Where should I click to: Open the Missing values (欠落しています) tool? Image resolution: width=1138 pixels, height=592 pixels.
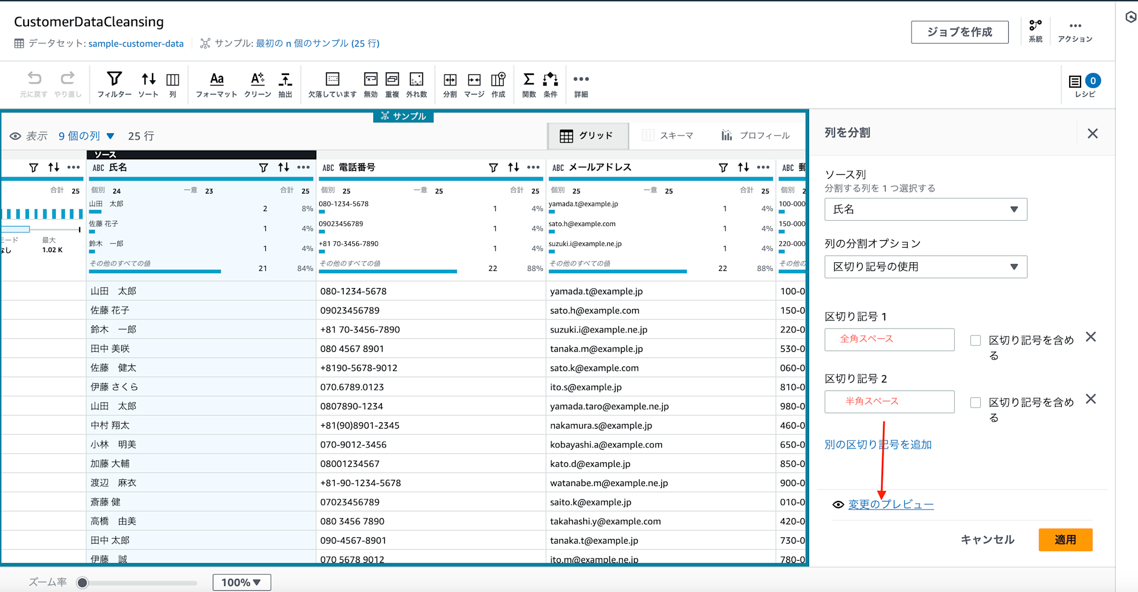click(x=332, y=84)
